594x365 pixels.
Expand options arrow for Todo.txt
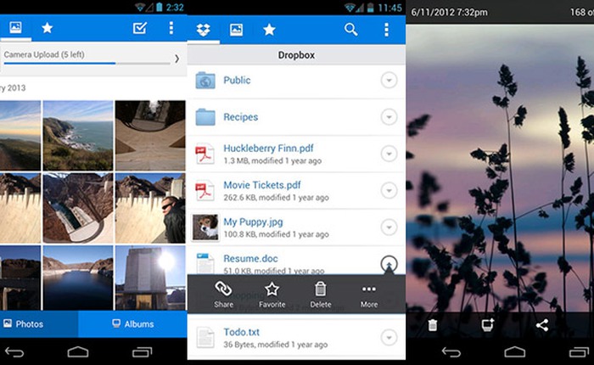(389, 337)
